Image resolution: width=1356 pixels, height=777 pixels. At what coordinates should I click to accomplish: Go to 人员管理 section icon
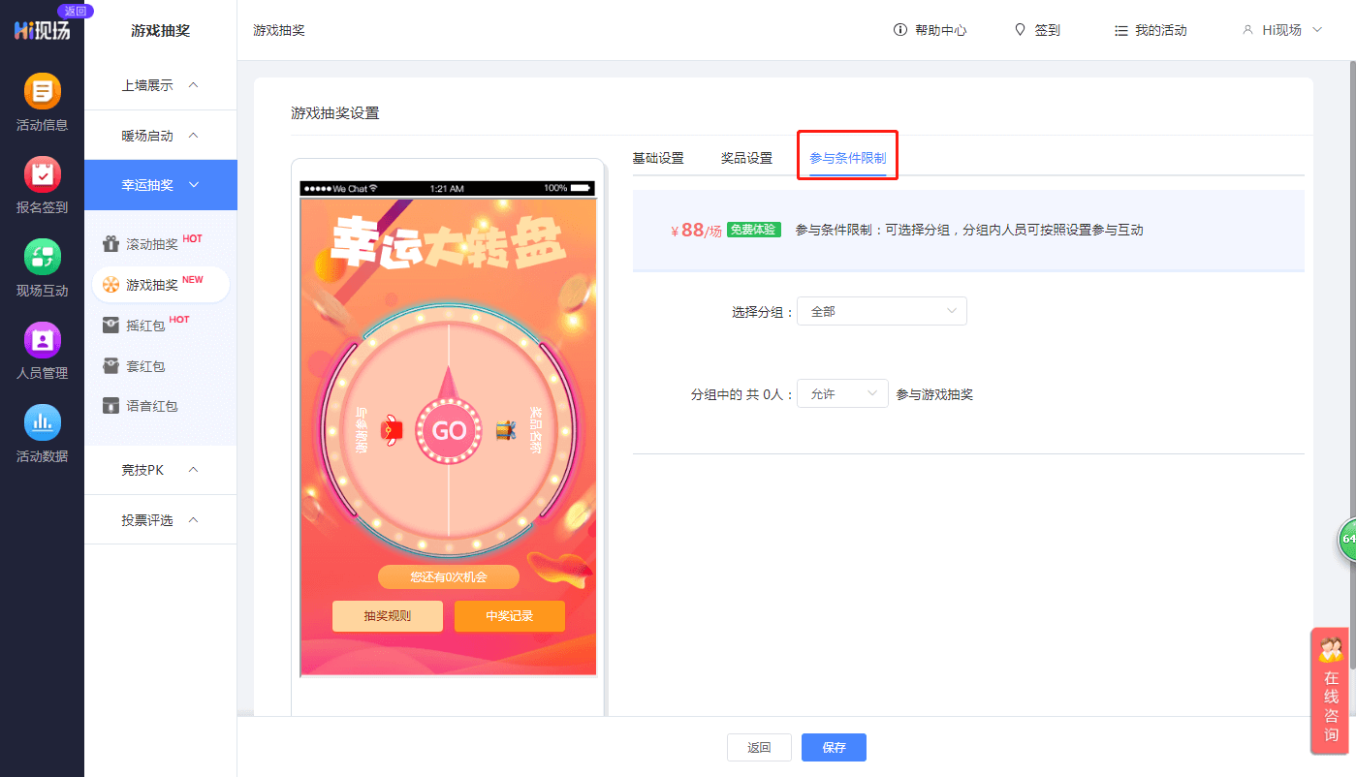pos(42,340)
